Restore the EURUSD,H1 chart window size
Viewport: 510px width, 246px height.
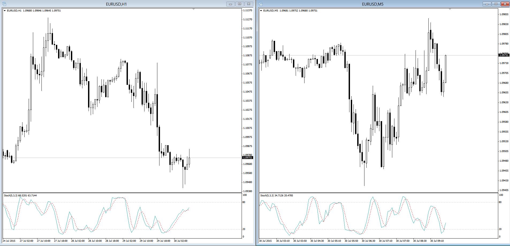coord(239,4)
